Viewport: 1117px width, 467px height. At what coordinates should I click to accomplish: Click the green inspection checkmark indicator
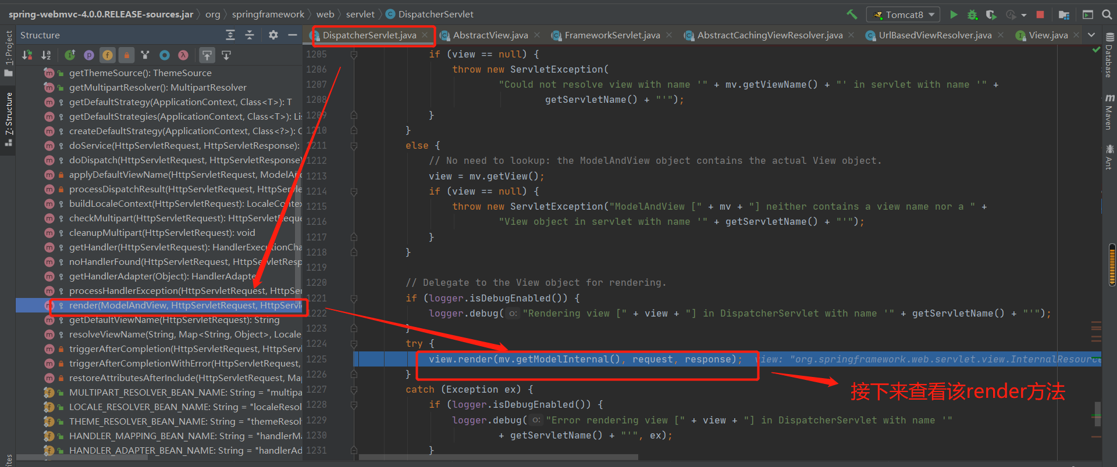point(1096,50)
